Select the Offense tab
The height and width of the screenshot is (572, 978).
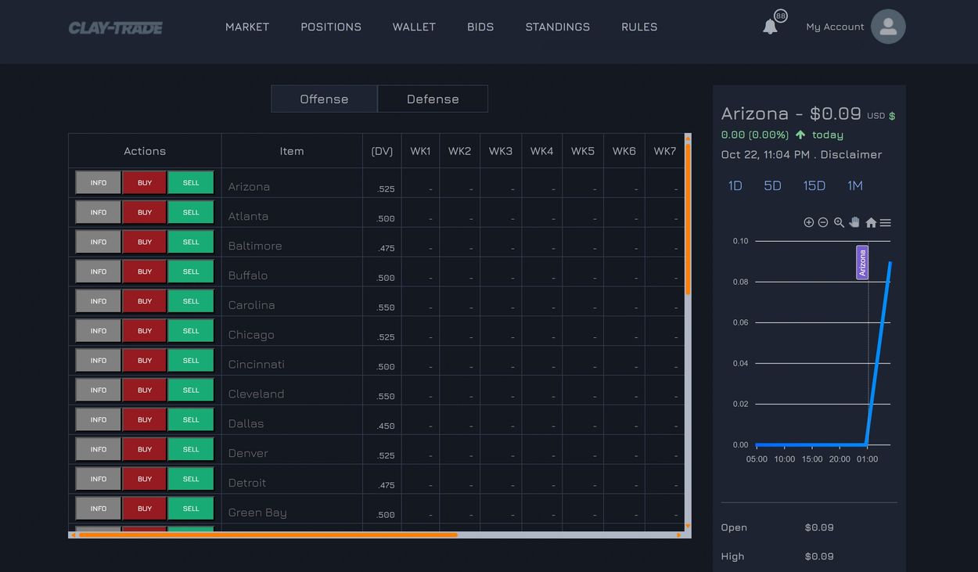coord(324,99)
